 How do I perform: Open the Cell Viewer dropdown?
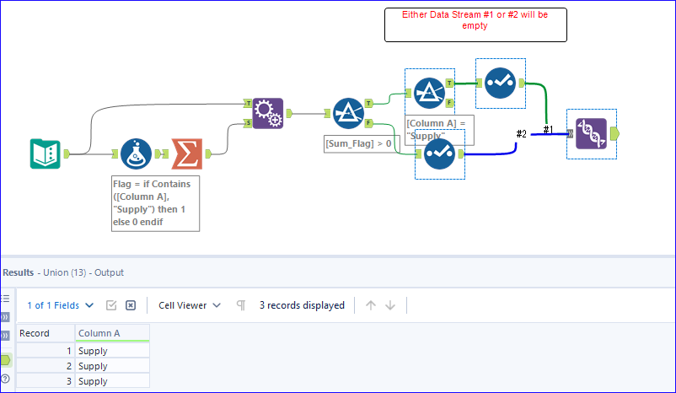click(x=190, y=305)
